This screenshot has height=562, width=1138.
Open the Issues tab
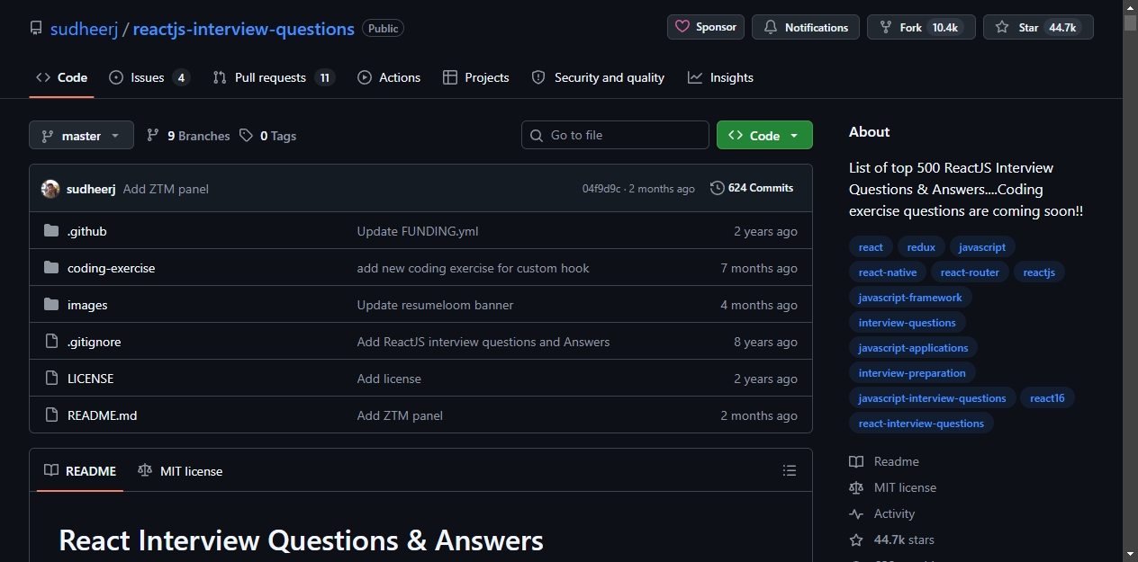click(149, 77)
